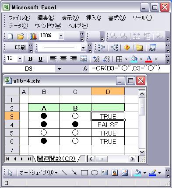Toggle Underline formatting
Screen dimensions: 172x188
40,59
